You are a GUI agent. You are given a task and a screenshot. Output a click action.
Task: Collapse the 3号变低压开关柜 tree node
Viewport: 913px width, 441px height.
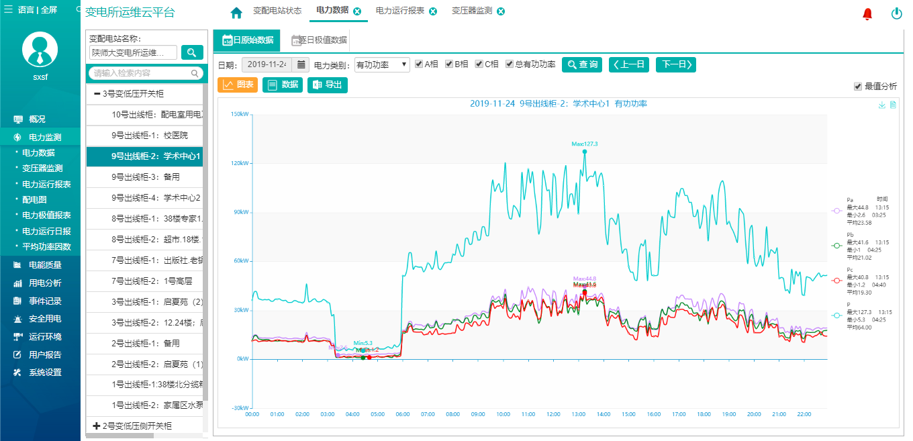[97, 94]
